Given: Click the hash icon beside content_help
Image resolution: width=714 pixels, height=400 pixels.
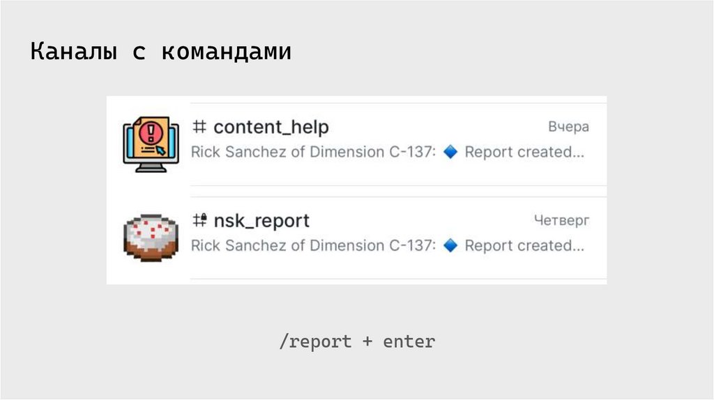Looking at the screenshot, I should (x=199, y=128).
